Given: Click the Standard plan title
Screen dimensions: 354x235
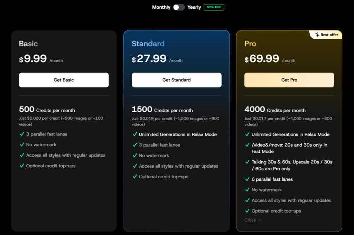Looking at the screenshot, I should point(148,44).
